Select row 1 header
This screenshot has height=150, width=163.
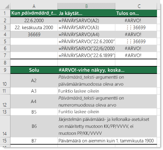pos(5,13)
